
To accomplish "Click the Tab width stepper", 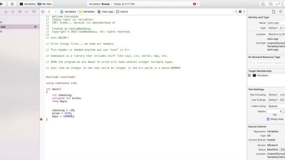I will 284,111.
